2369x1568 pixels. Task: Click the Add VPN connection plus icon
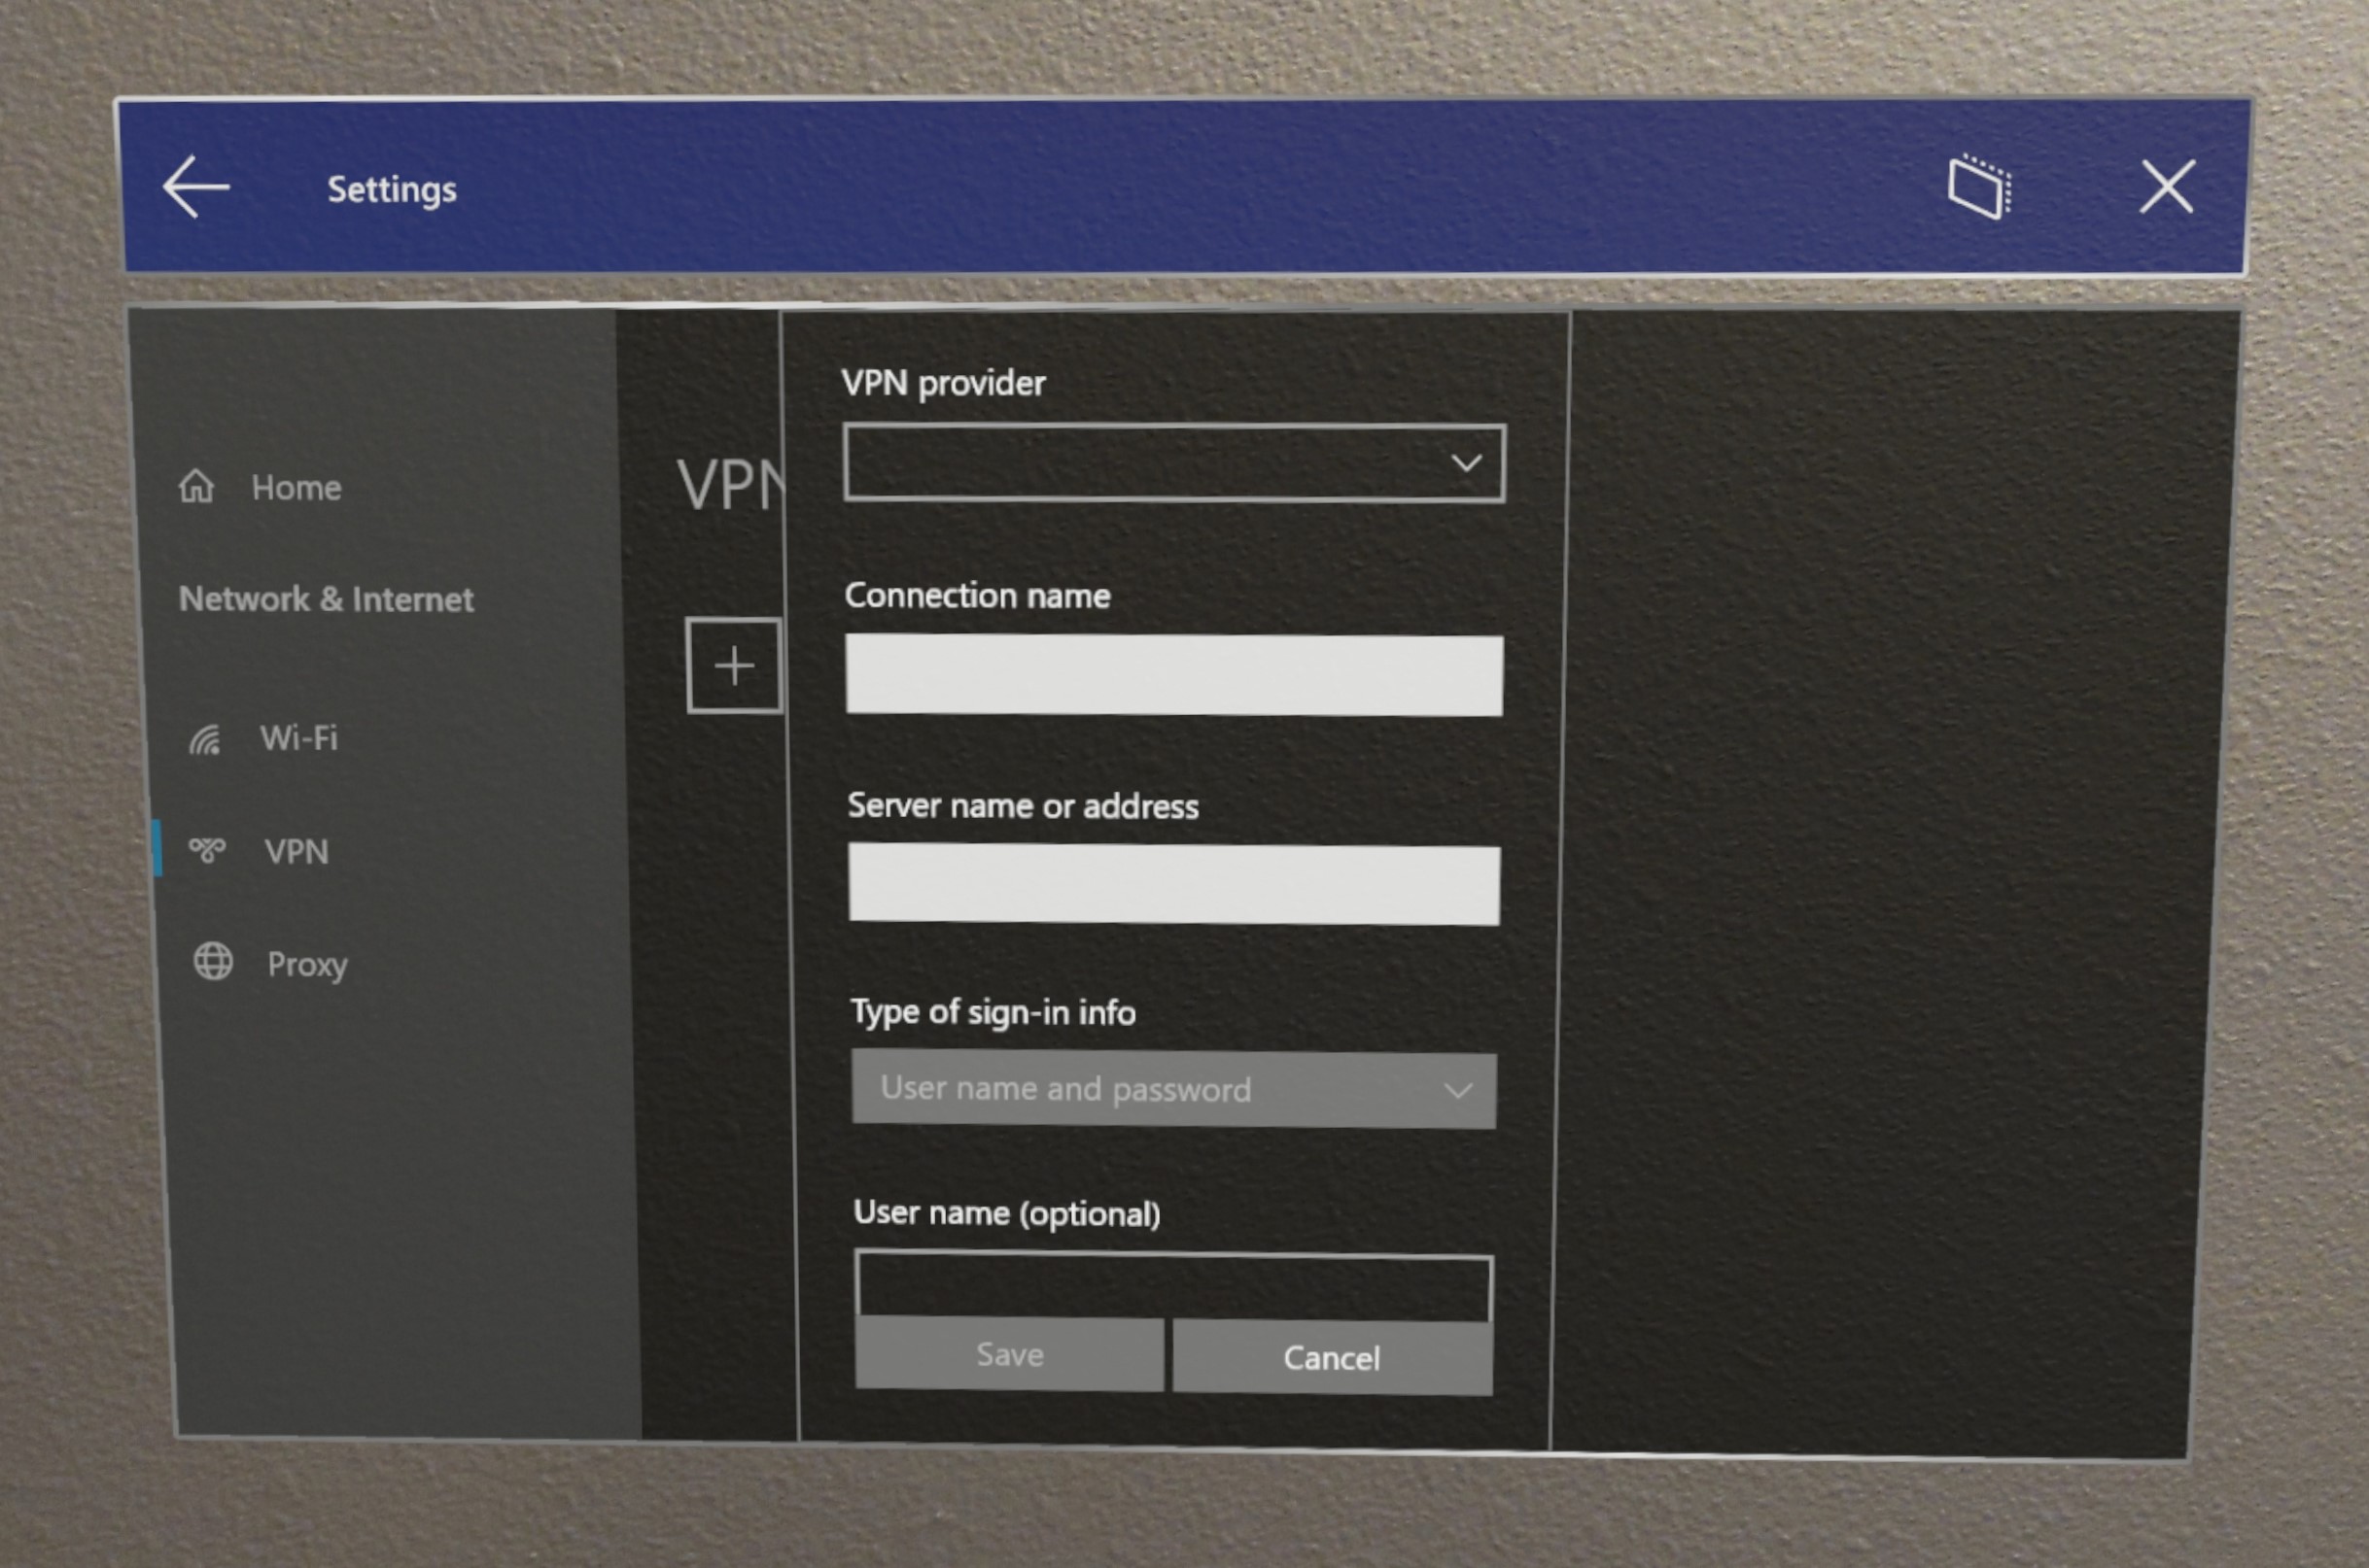(x=732, y=664)
